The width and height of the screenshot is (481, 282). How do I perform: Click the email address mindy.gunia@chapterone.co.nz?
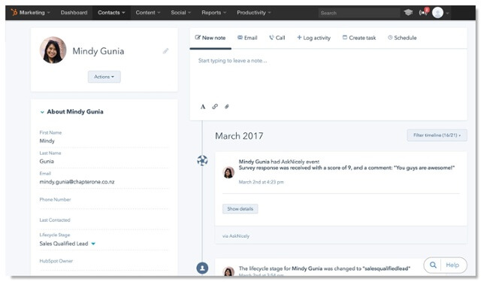(x=77, y=182)
